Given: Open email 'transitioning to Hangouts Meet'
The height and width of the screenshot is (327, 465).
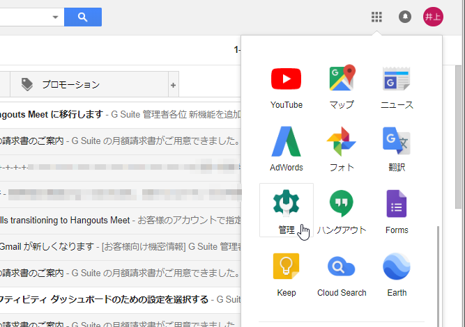Looking at the screenshot, I should click(x=120, y=220).
